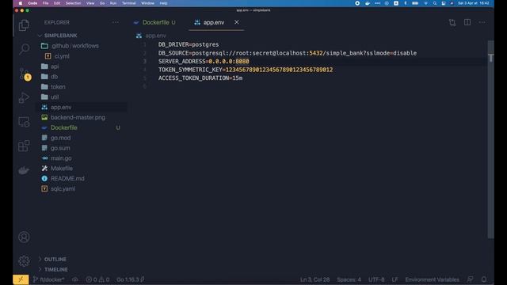Open sqlc.yaml file
Image resolution: width=507 pixels, height=285 pixels.
click(63, 188)
